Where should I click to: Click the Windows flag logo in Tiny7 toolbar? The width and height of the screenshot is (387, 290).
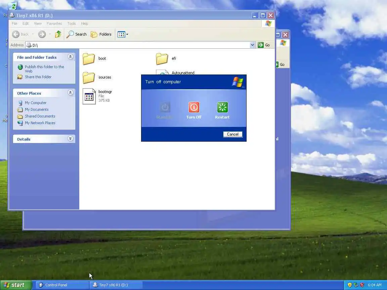click(x=268, y=23)
